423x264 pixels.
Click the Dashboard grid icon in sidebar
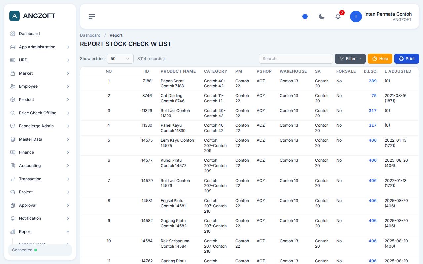tap(13, 34)
